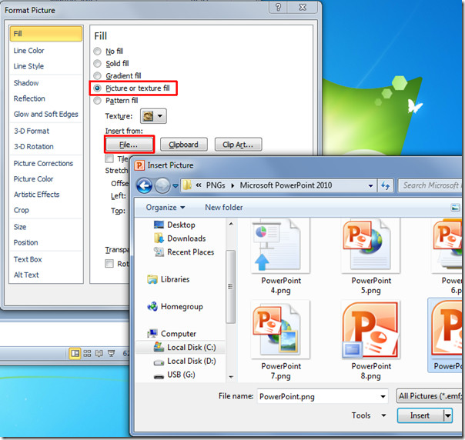This screenshot has height=440, width=465.
Task: Click Normal view icon in PowerPoint status bar
Action: click(75, 353)
